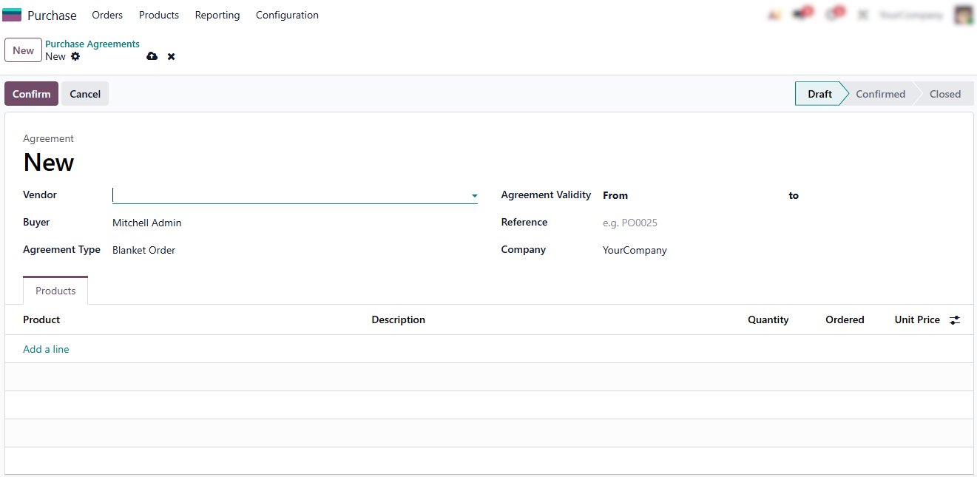Open the Configuration menu
The image size is (977, 477).
[x=287, y=15]
